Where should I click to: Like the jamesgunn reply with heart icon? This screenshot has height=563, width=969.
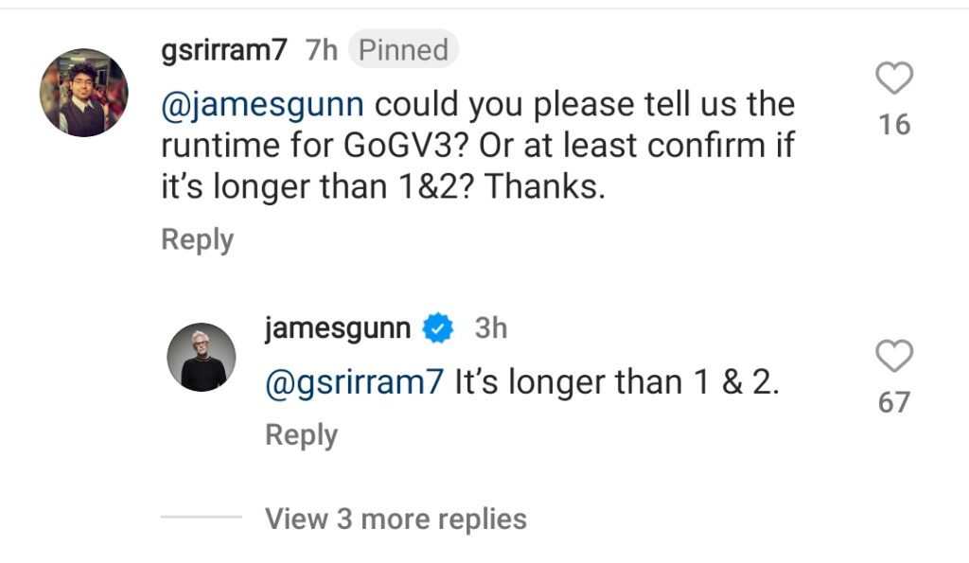[894, 357]
